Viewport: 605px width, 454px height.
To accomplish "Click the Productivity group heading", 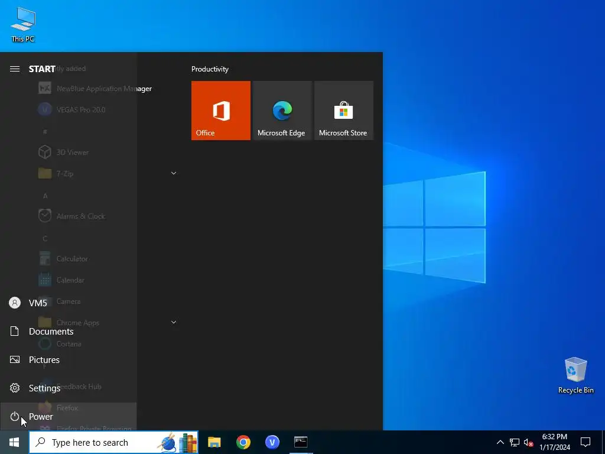I will pos(210,69).
